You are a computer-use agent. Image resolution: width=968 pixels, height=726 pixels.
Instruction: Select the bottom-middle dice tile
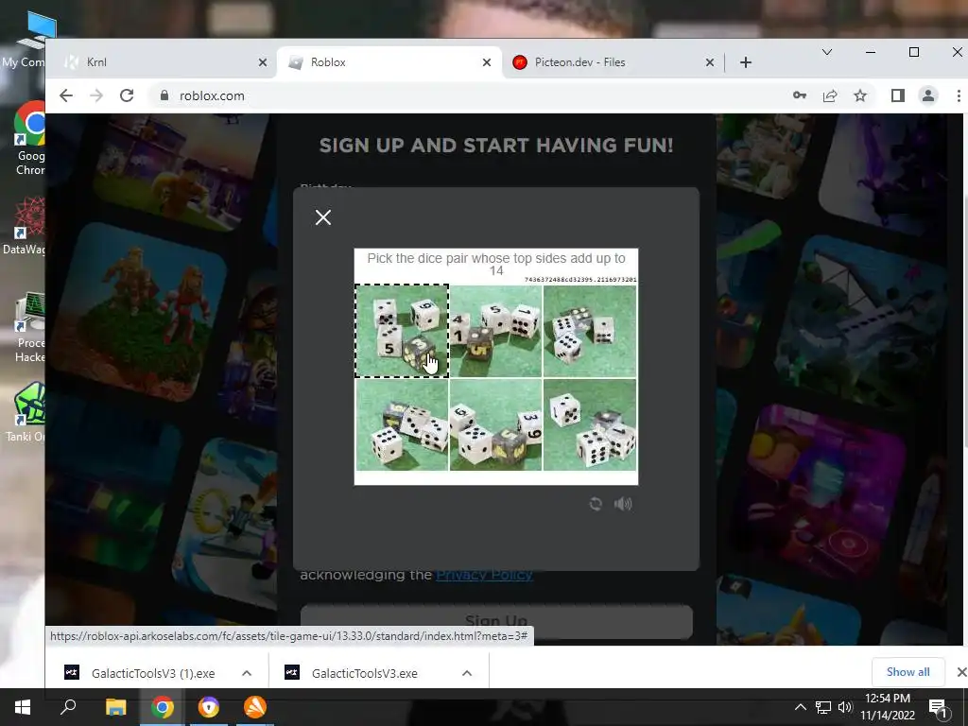[495, 424]
